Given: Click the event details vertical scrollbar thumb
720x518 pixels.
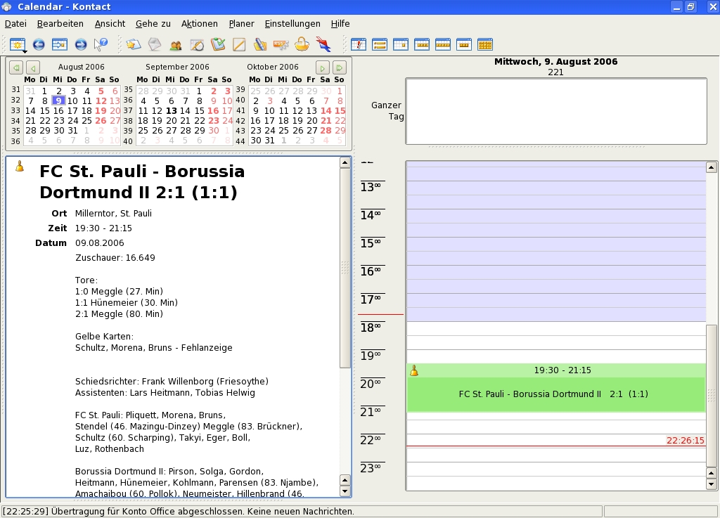Looking at the screenshot, I should click(345, 268).
